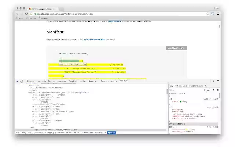Open the DevTools three-dot options menu
Viewport: 235px width, 147px height.
tap(214, 81)
